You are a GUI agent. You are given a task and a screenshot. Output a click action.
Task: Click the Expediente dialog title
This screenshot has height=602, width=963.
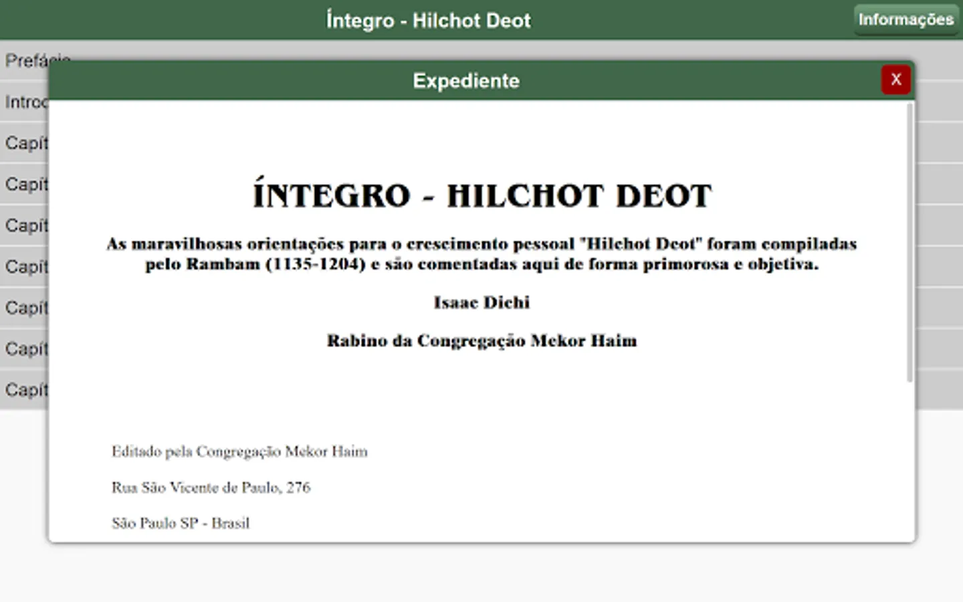click(466, 81)
